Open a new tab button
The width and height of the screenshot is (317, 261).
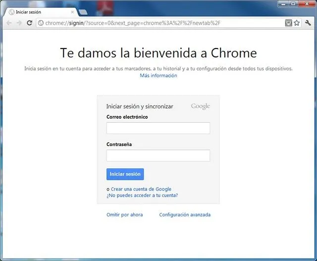(x=83, y=12)
